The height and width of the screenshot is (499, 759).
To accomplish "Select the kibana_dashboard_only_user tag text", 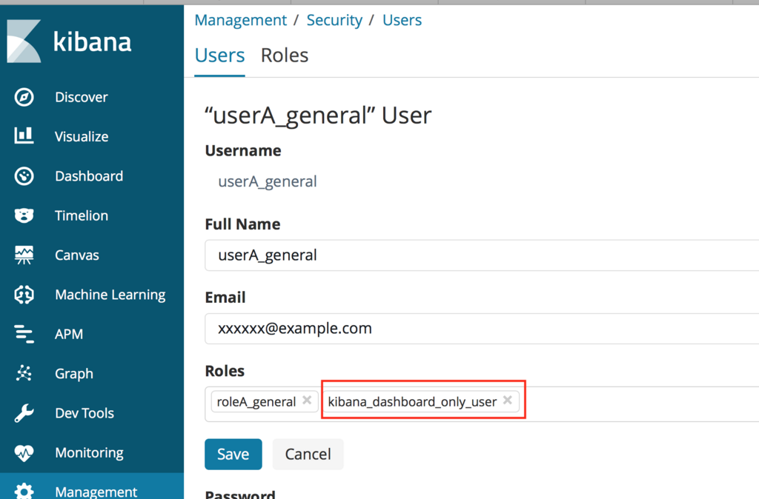I will click(x=412, y=402).
